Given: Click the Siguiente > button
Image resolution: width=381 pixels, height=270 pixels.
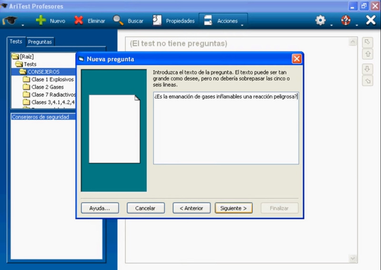Looking at the screenshot, I should pyautogui.click(x=234, y=208).
